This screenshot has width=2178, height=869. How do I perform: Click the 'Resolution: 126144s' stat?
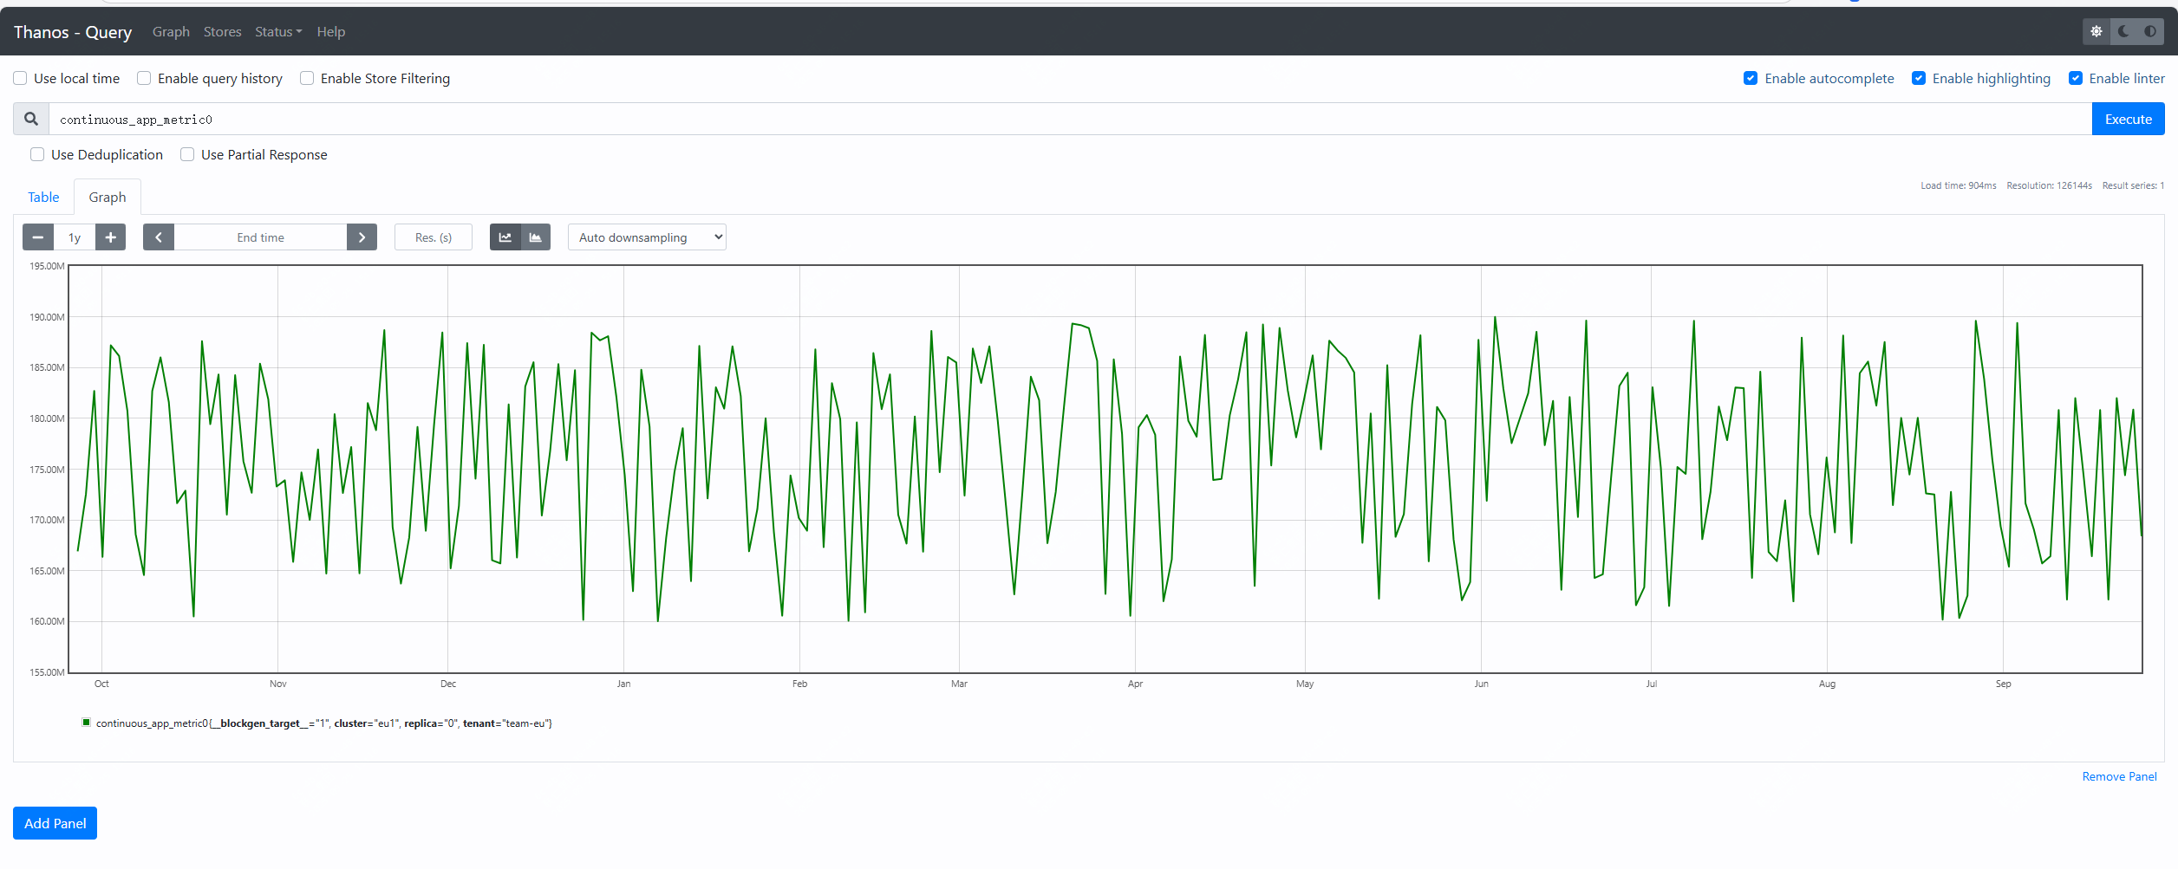(2049, 185)
